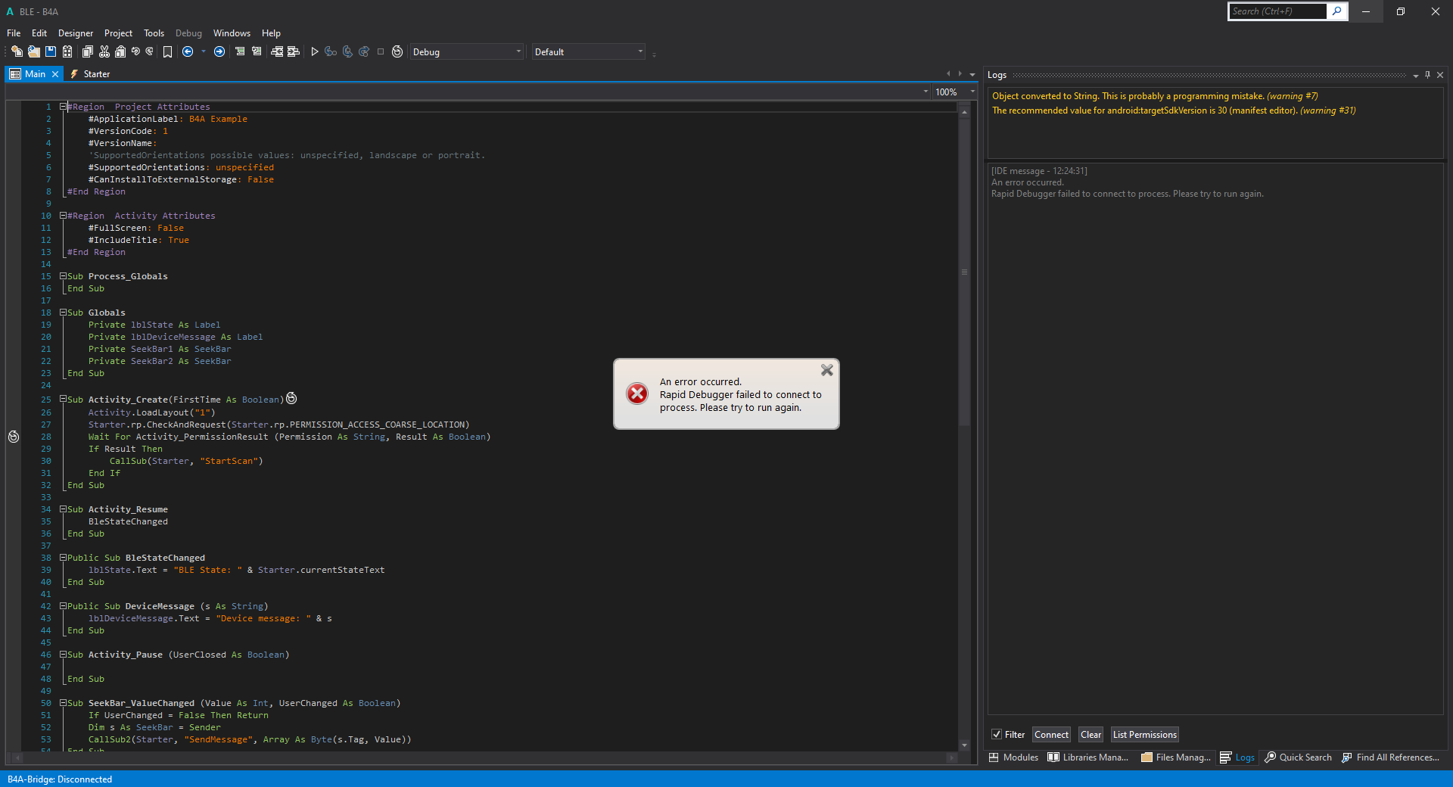Open the Debug build mode dropdown

pos(466,52)
